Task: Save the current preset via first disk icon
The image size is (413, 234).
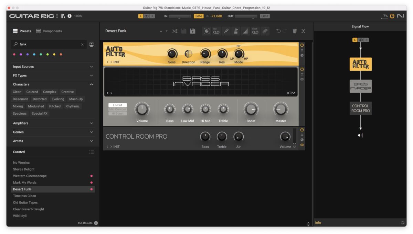Action: point(184,31)
